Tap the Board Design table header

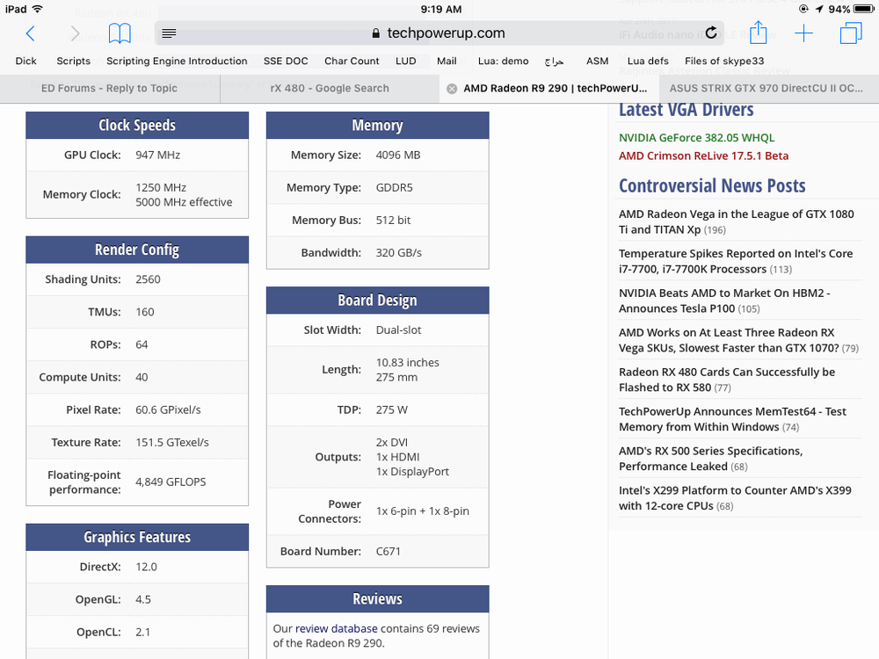coord(377,301)
